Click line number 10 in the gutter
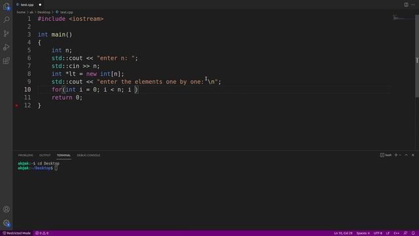 point(27,90)
